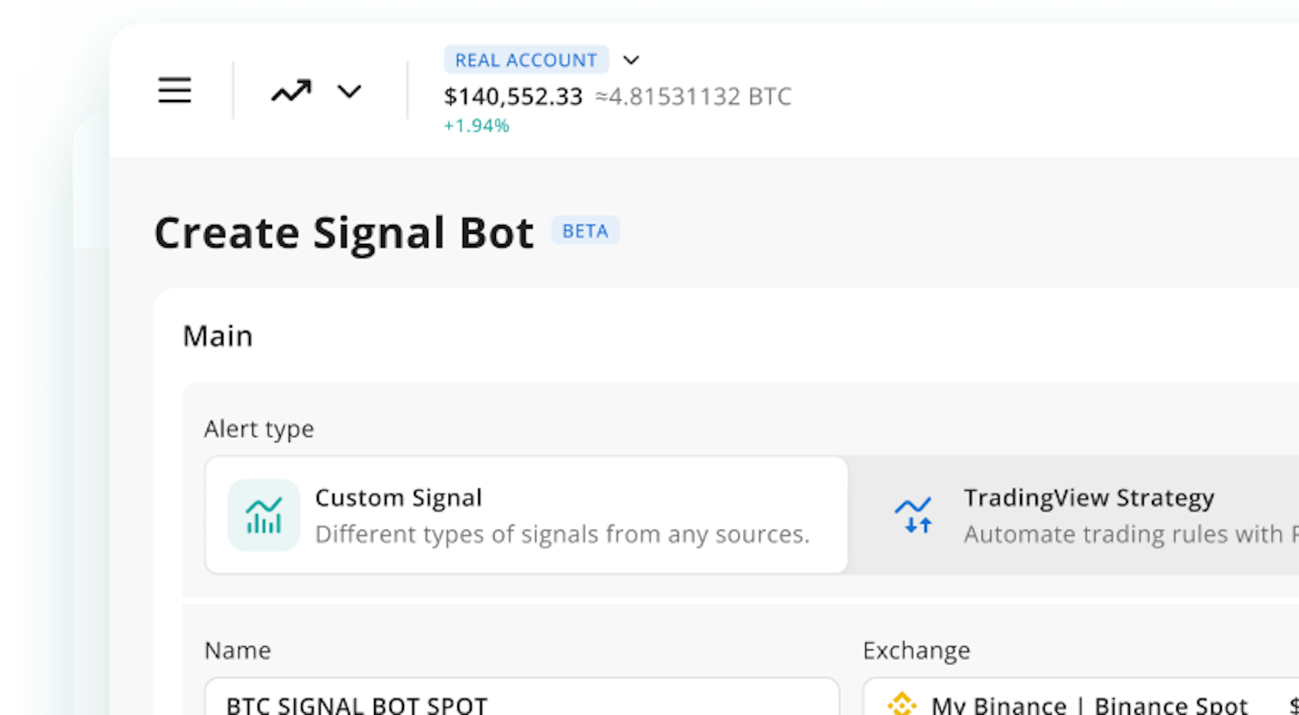This screenshot has width=1299, height=715.
Task: Focus the Name input field
Action: (522, 697)
